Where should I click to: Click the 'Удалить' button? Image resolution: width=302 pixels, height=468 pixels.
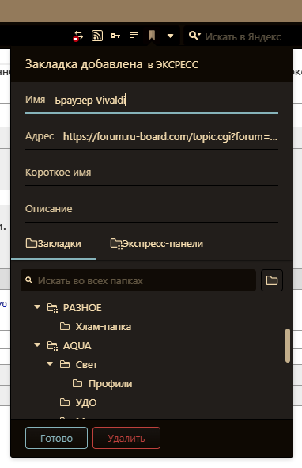tap(126, 438)
